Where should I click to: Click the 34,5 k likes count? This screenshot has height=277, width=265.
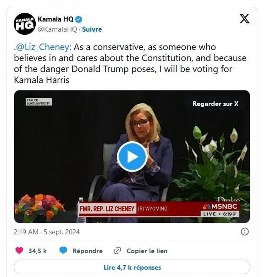(38, 251)
